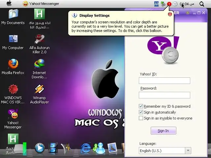Screen dimensions: 211x158
Task: Click the network tray icon
Action: (163, 4)
